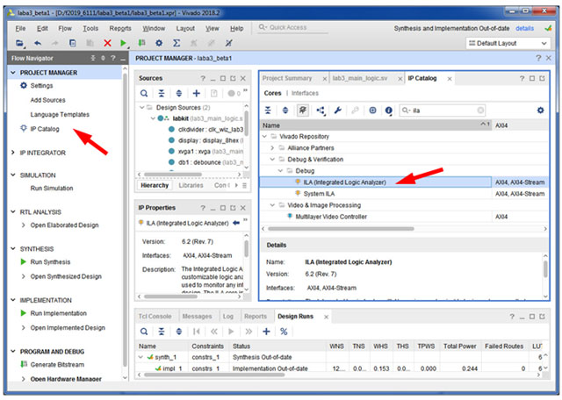Click Generate Bitstream icon in Flow Navigator
The image size is (562, 400).
click(x=24, y=364)
